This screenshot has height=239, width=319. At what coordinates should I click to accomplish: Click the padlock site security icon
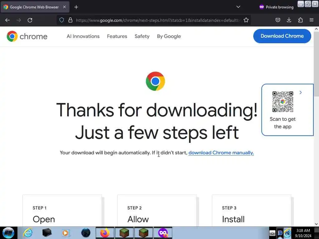[70, 20]
